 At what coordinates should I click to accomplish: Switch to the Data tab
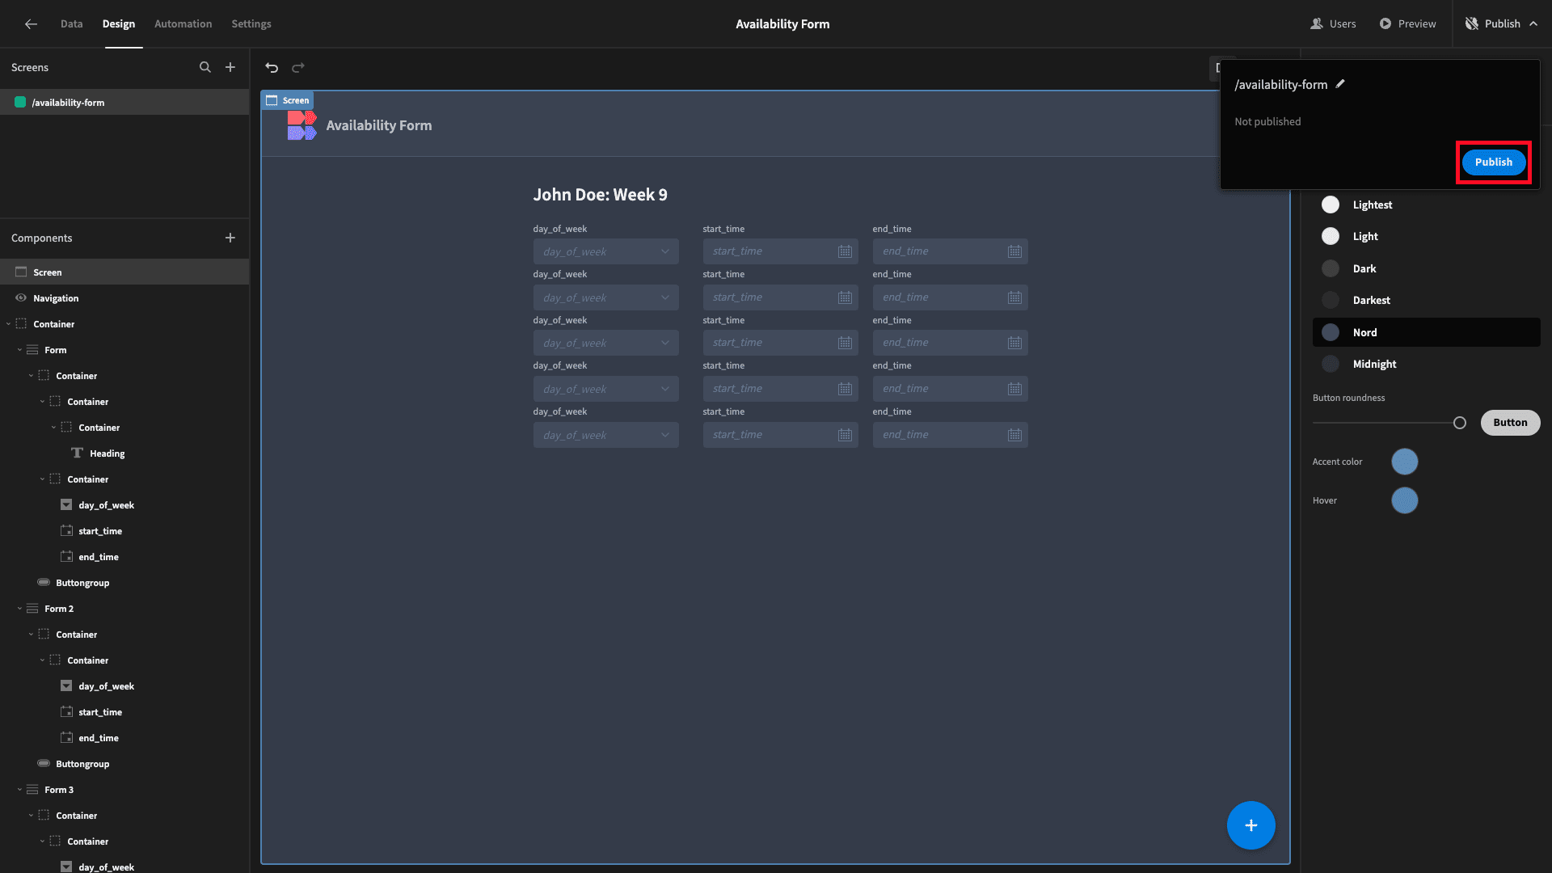click(x=71, y=24)
